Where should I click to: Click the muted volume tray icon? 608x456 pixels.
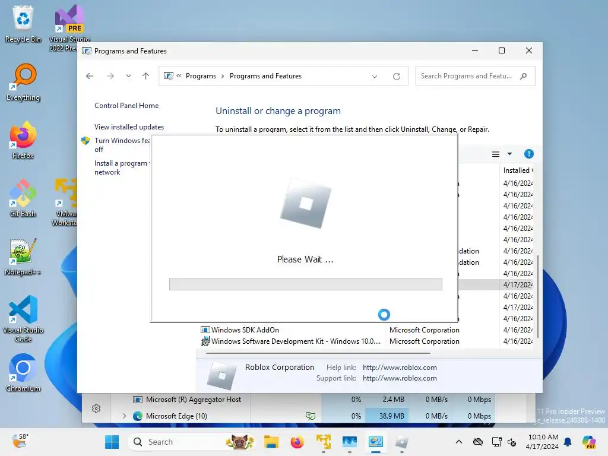[512, 442]
